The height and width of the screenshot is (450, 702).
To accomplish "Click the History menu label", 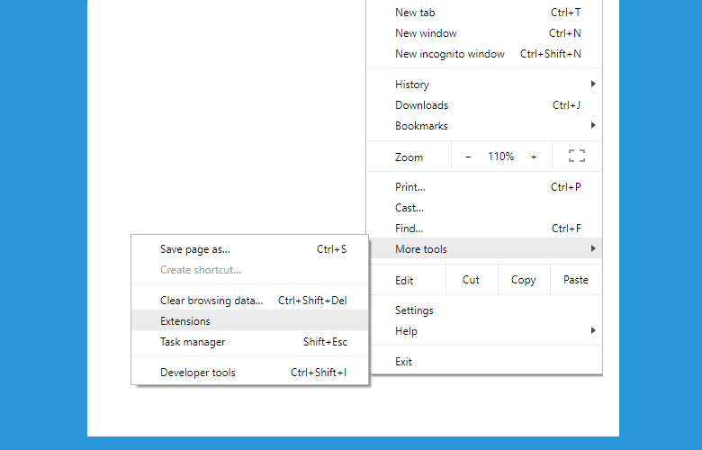I will [412, 85].
